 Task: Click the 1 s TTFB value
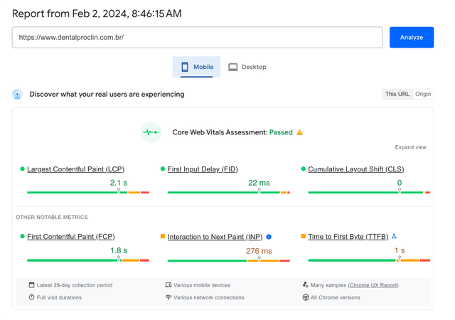pos(400,250)
